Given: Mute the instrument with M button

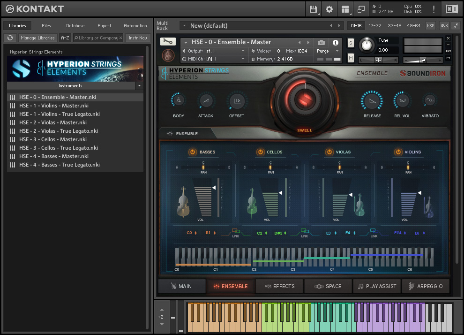Looking at the screenshot, I should pyautogui.click(x=351, y=58).
